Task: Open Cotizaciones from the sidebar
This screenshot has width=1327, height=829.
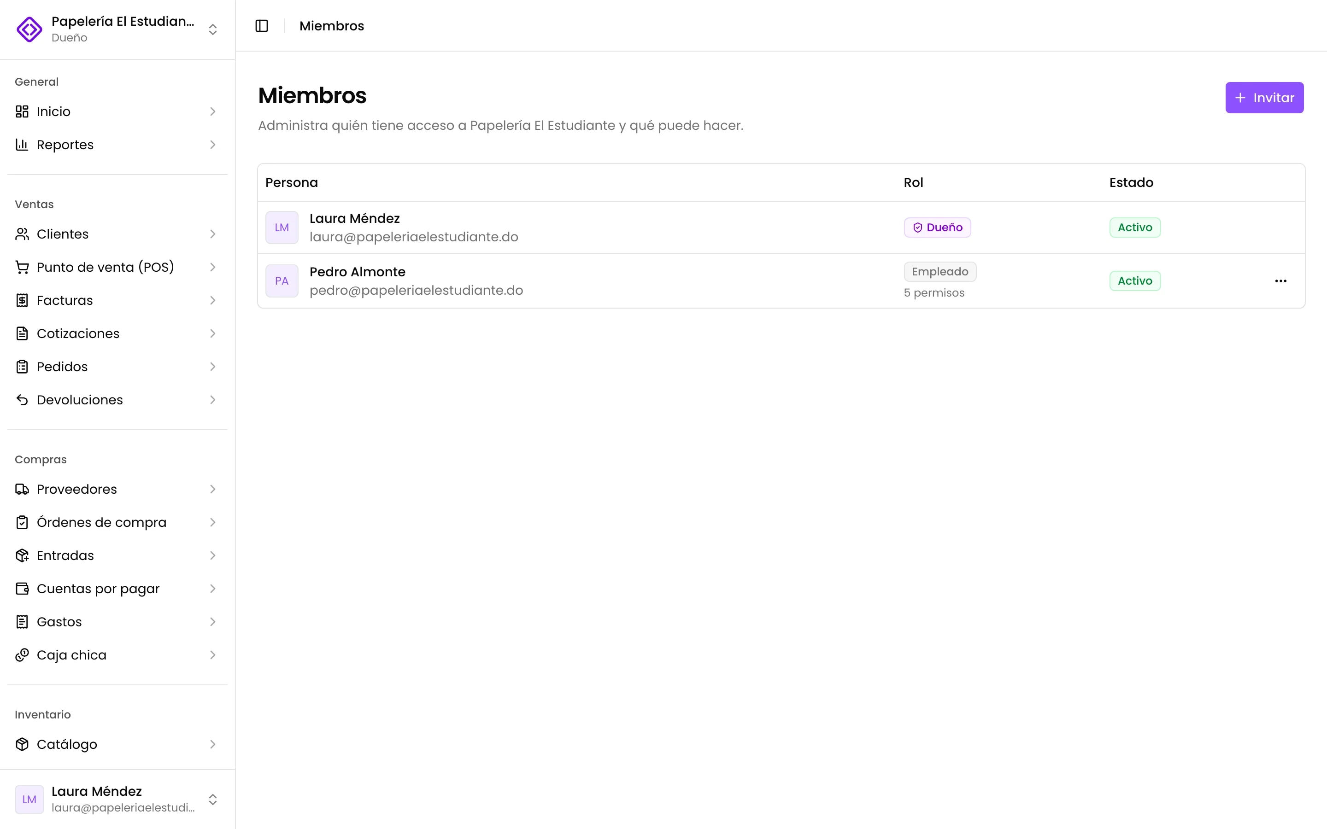Action: (117, 333)
